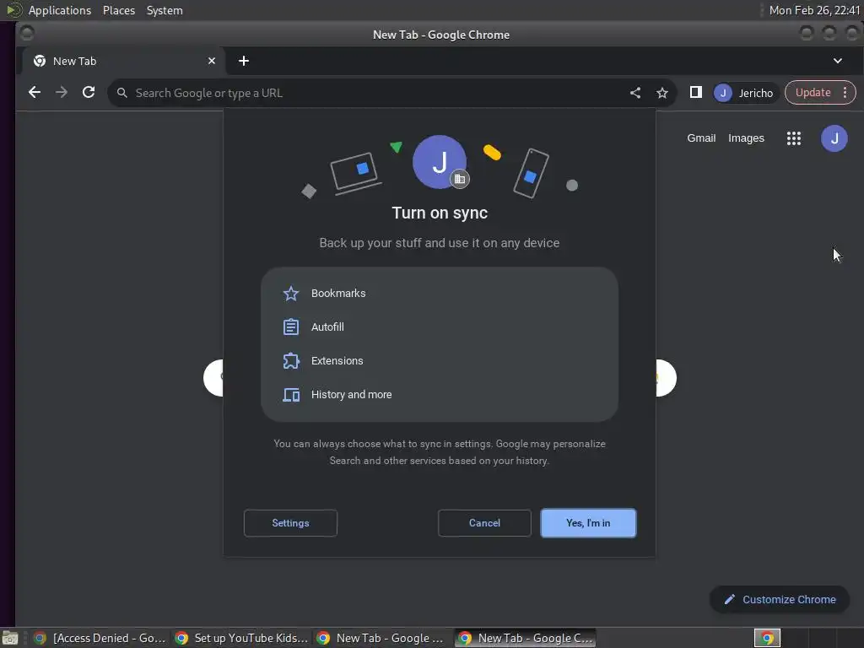864x648 pixels.
Task: Click Customize Chrome button
Action: (x=780, y=600)
